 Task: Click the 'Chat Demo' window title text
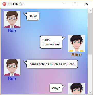[x=15, y=4]
